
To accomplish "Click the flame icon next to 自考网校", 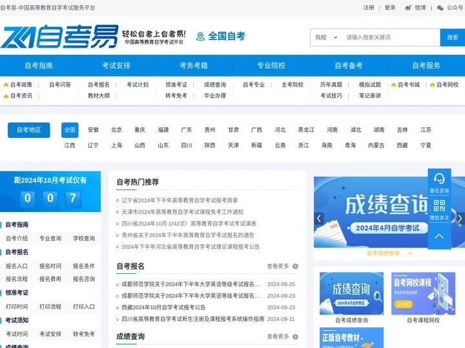I will pyautogui.click(x=432, y=85).
